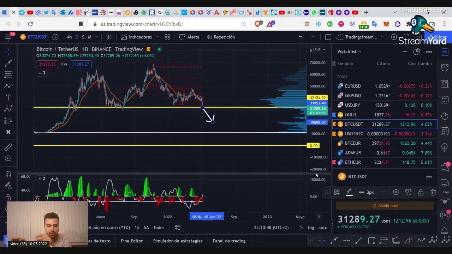This screenshot has width=452, height=254.
Task: Open Watchlist more options menu
Action: tap(429, 52)
